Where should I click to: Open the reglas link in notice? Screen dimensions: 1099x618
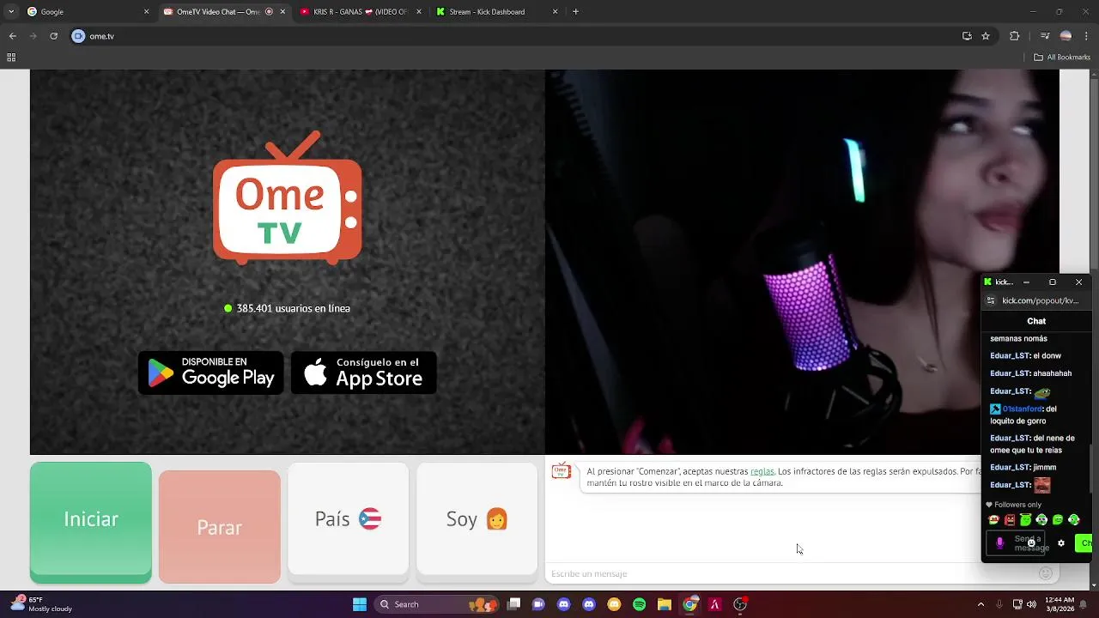762,471
